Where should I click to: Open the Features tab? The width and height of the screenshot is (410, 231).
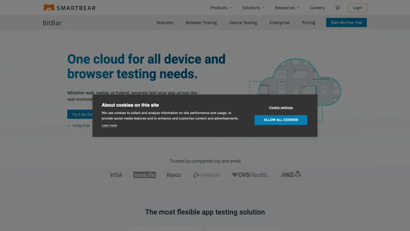pyautogui.click(x=165, y=23)
